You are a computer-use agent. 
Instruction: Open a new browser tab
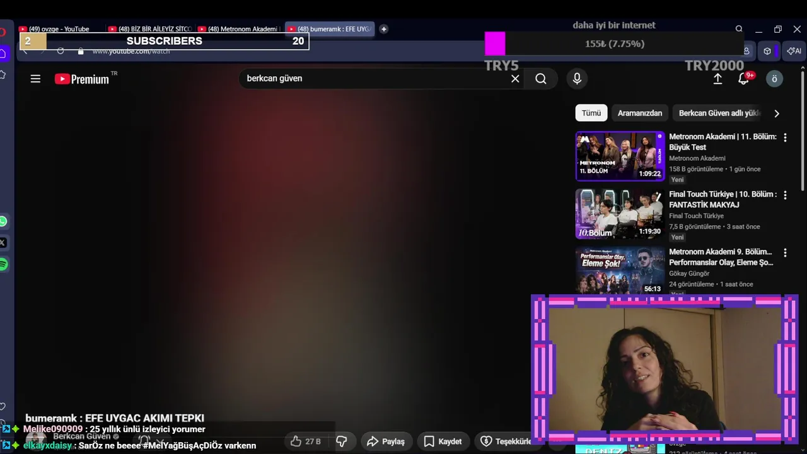(x=383, y=29)
